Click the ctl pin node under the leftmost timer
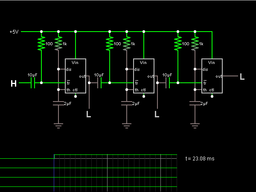 (76, 96)
